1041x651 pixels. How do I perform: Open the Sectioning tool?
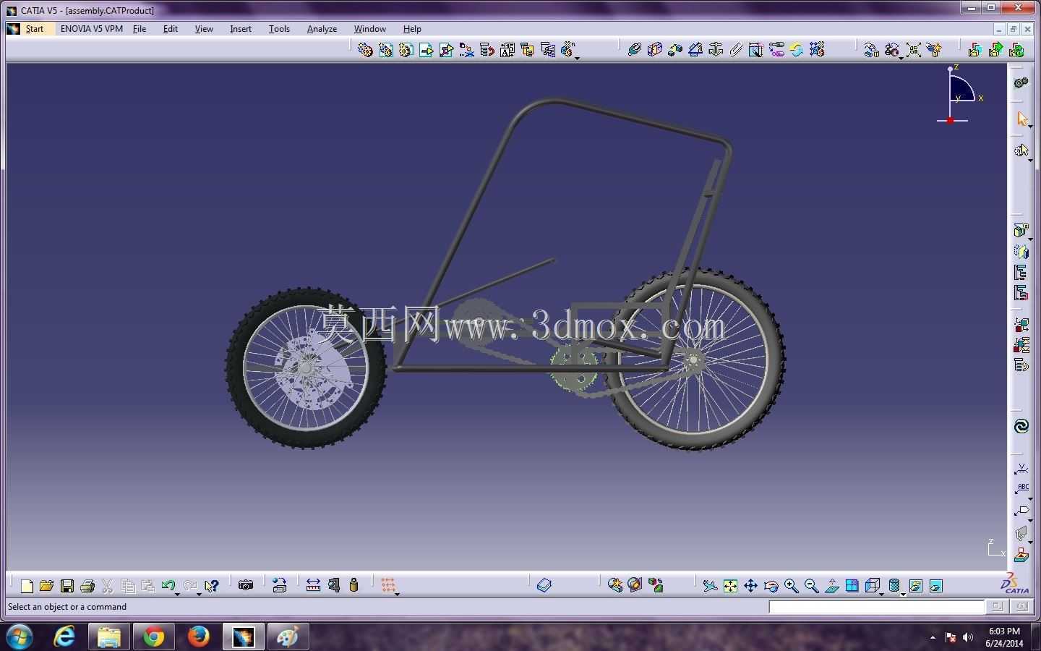click(x=635, y=585)
